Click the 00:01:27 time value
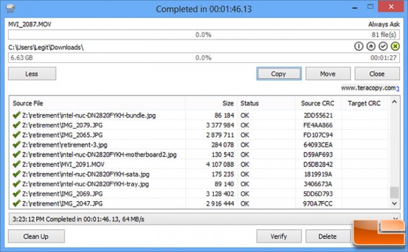The height and width of the screenshot is (252, 408). click(383, 58)
